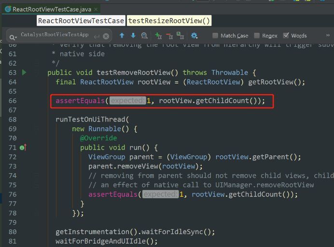
Task: Click the @Override annotation
Action: tap(98, 138)
